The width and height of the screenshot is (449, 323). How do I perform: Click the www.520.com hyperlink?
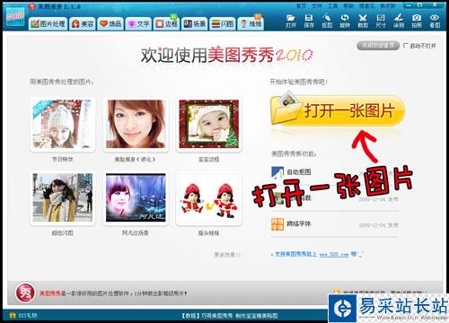click(334, 255)
